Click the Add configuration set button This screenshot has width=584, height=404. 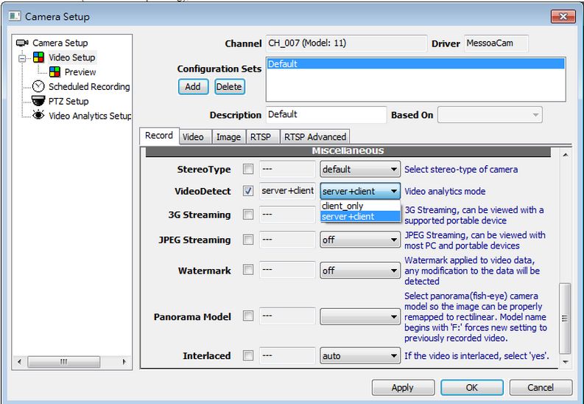click(193, 87)
